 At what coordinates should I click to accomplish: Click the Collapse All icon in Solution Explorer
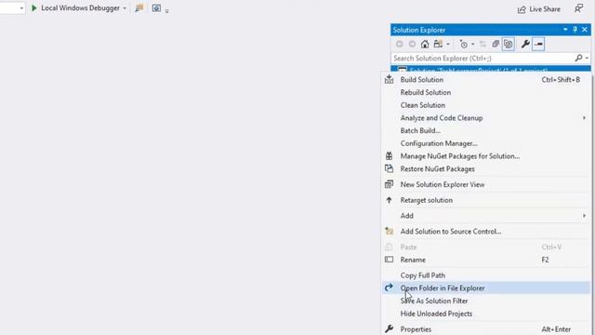[496, 44]
